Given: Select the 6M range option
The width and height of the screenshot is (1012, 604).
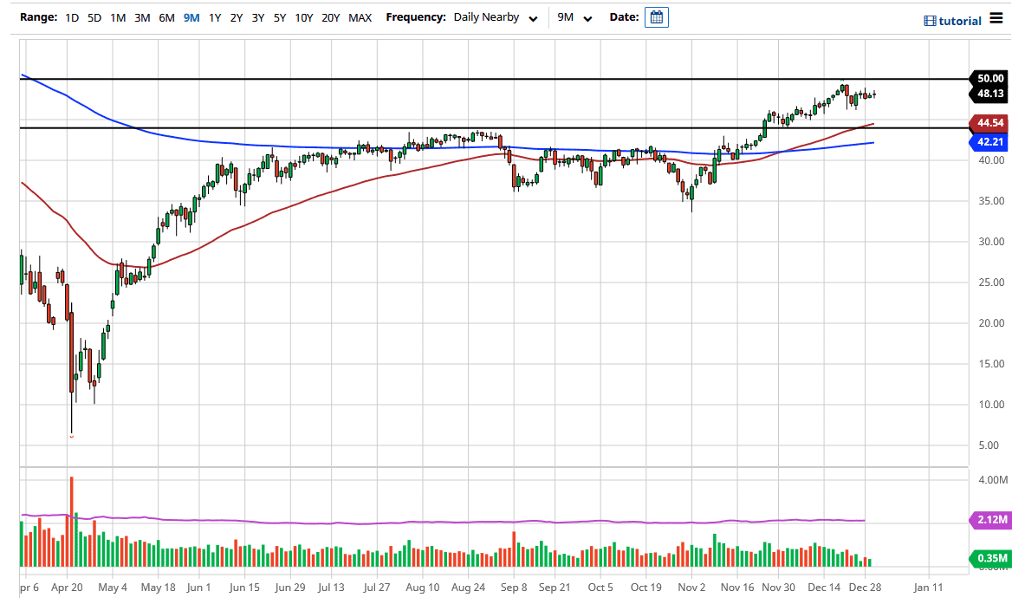Looking at the screenshot, I should click(166, 16).
